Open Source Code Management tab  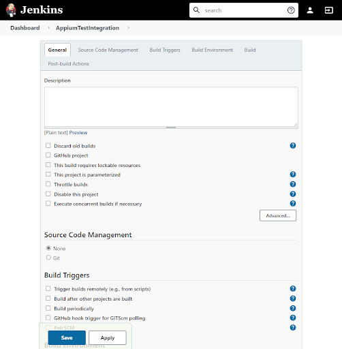point(108,50)
